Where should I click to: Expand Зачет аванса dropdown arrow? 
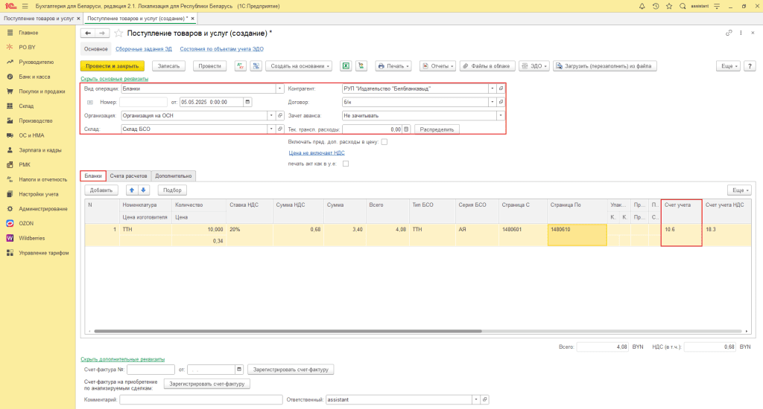tap(500, 115)
